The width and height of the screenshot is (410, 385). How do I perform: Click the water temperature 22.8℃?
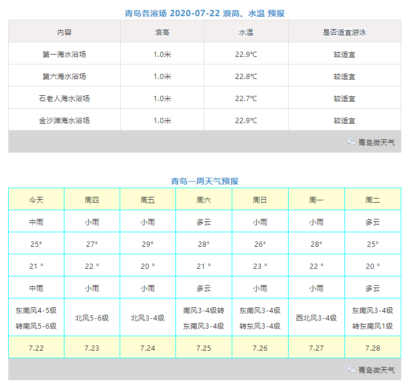[246, 77]
